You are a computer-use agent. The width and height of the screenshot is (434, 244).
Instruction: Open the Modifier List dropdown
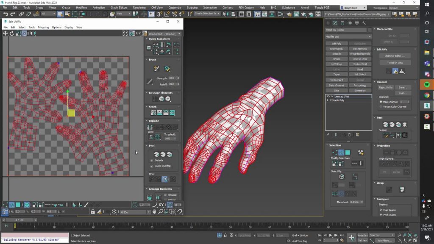(x=348, y=37)
